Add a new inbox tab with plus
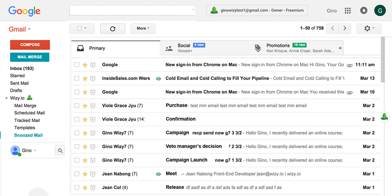Screen dimensions: 392x196 (x=340, y=48)
